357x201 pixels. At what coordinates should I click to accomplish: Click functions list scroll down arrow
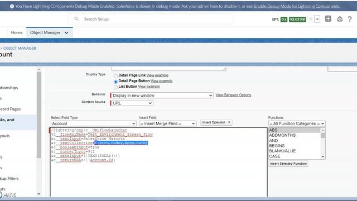[322, 156]
